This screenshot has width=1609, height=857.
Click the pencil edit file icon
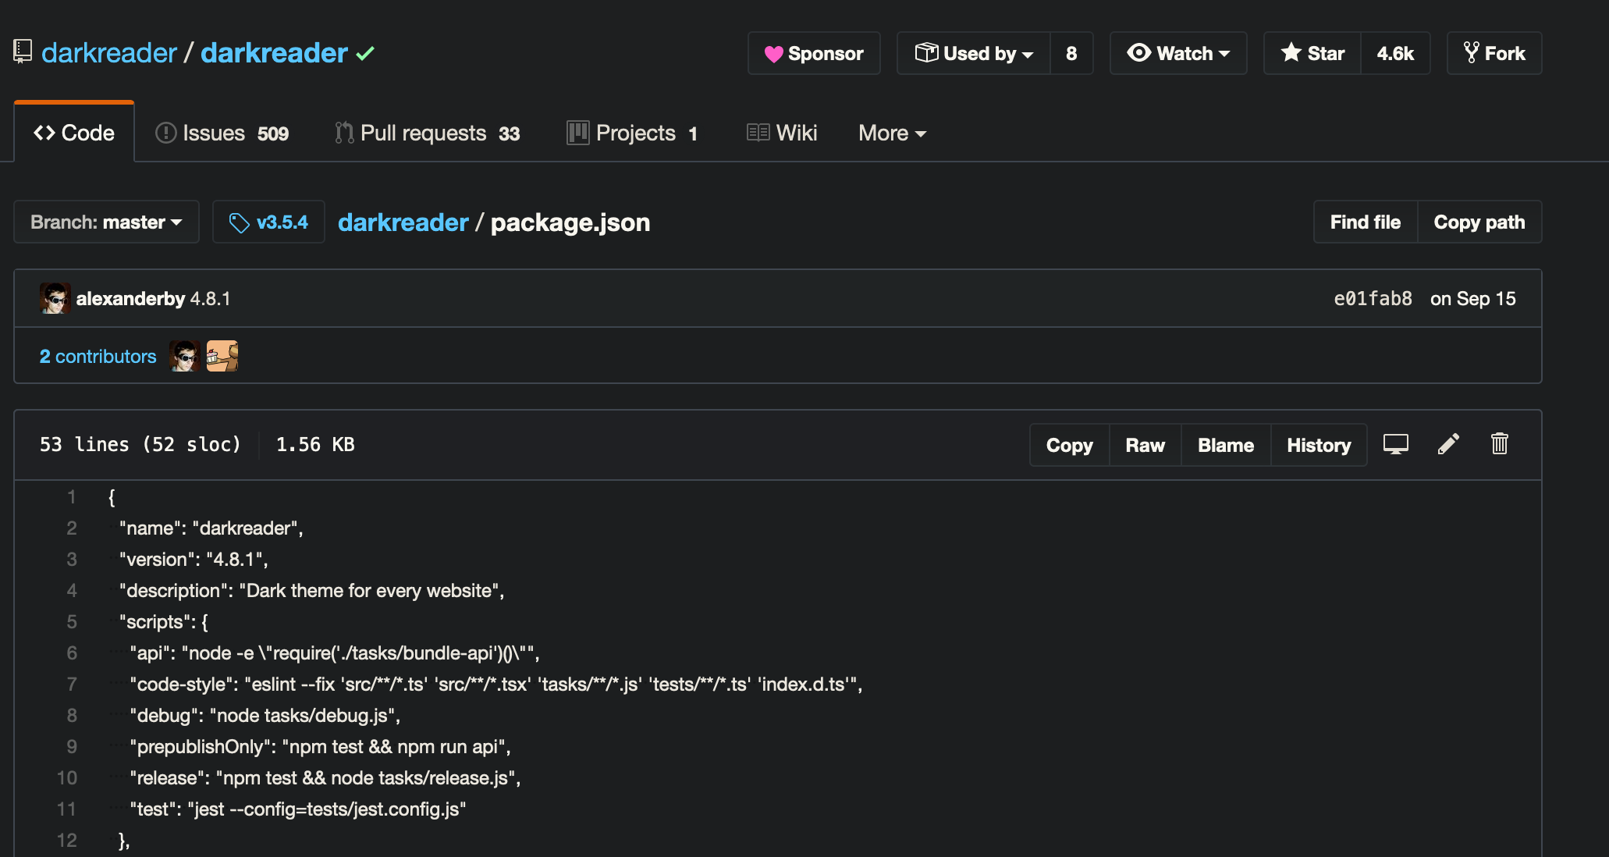(1448, 444)
